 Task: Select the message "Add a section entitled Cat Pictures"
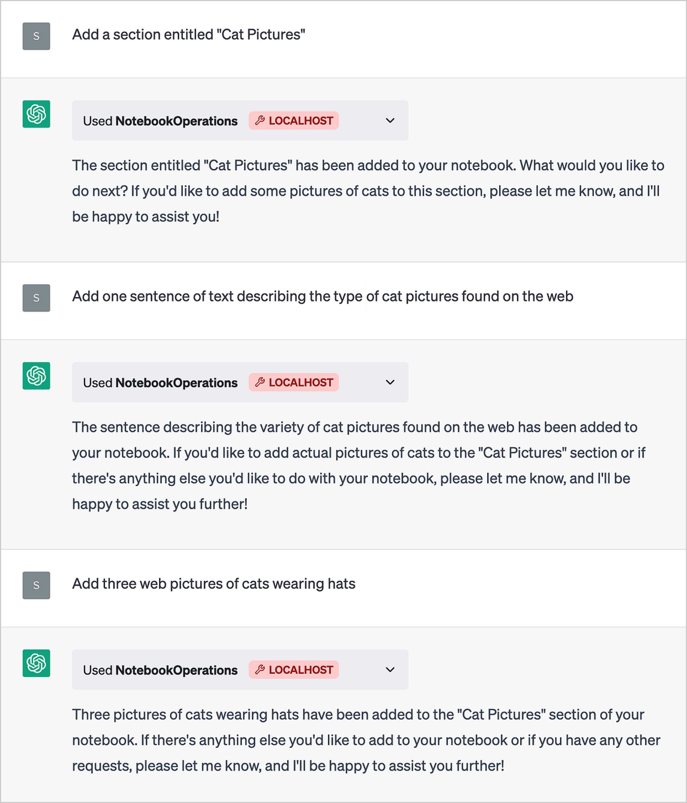coord(189,35)
